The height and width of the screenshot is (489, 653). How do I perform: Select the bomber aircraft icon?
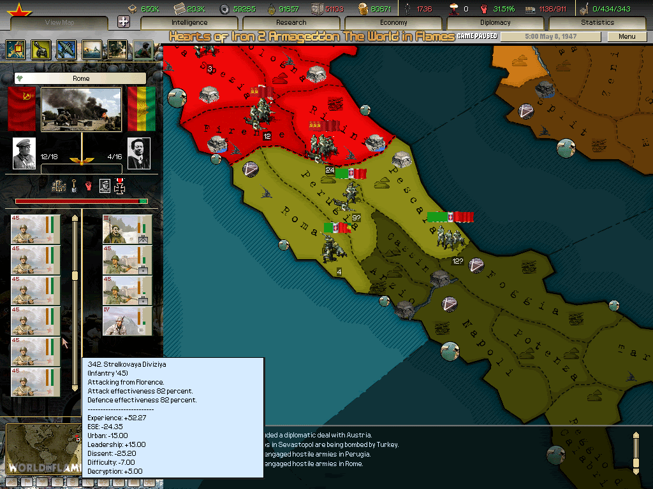tap(66, 49)
